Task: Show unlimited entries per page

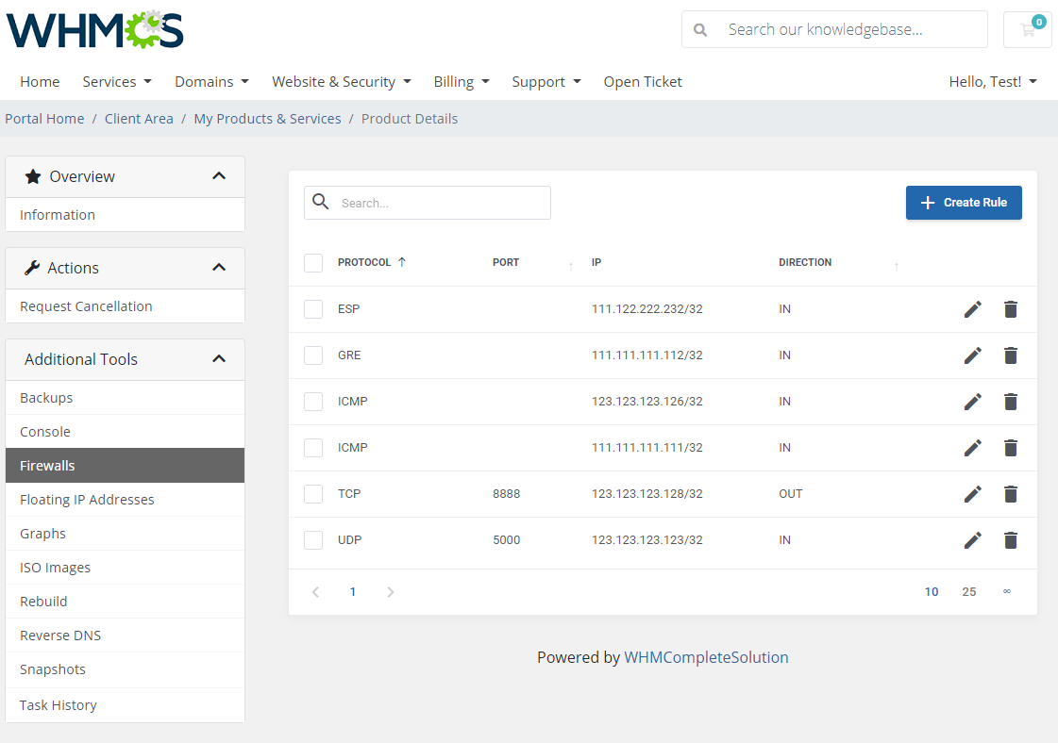Action: coord(1007,591)
